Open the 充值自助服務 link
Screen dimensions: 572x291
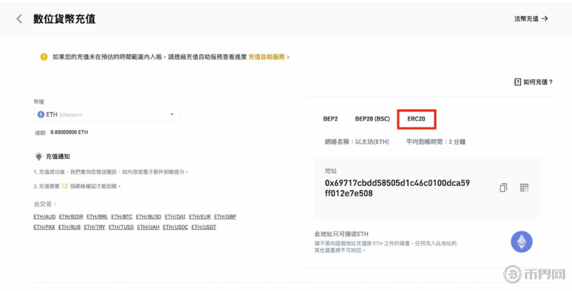269,56
